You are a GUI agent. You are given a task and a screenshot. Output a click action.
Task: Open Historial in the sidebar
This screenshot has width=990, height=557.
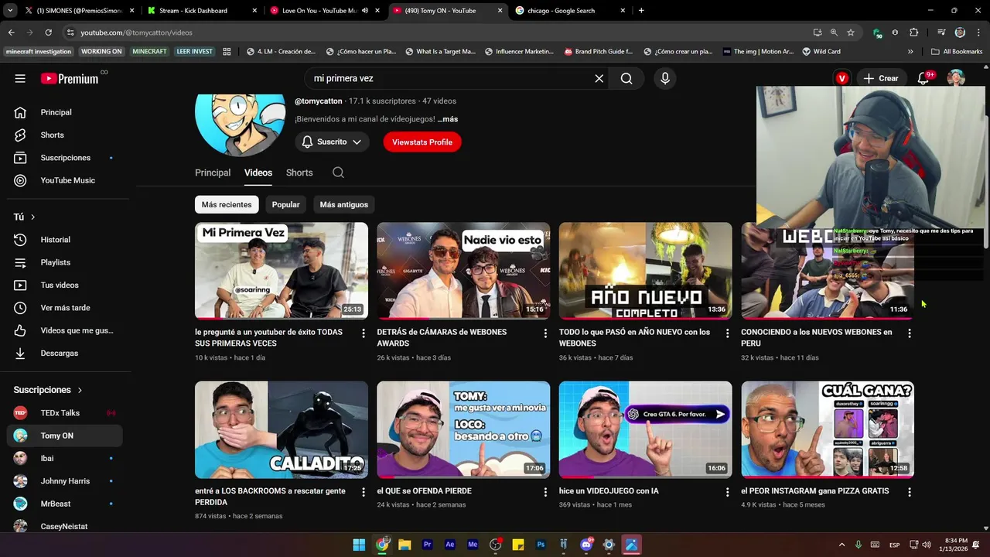pos(65,240)
